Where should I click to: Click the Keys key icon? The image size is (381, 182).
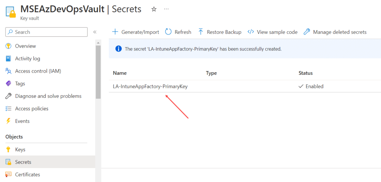[x=8, y=150]
